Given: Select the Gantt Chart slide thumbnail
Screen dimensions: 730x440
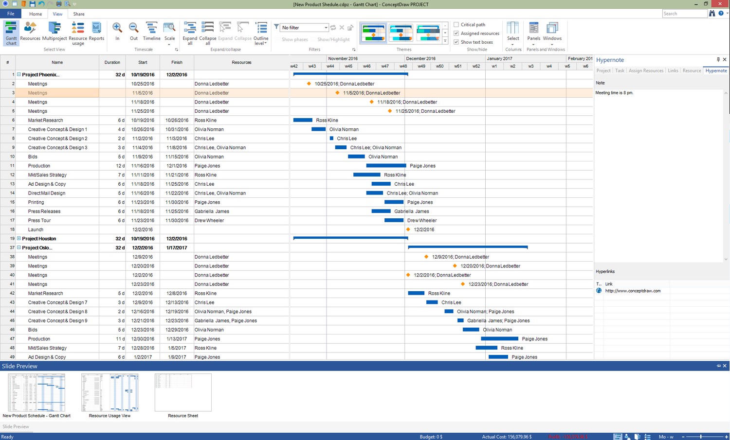Looking at the screenshot, I should [36, 392].
